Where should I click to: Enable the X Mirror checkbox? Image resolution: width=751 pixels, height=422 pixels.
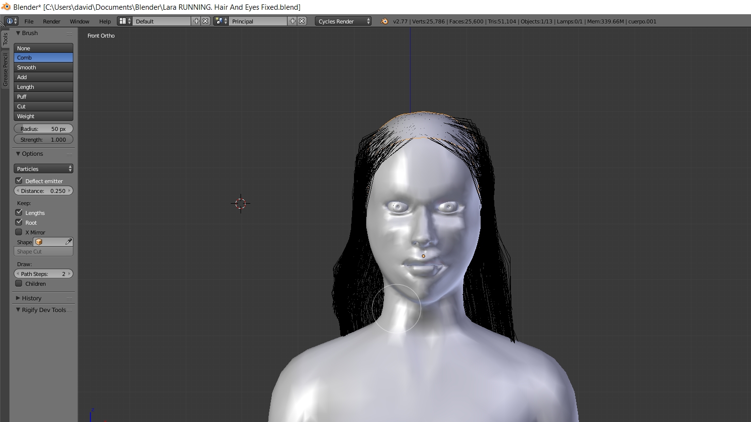(x=19, y=232)
